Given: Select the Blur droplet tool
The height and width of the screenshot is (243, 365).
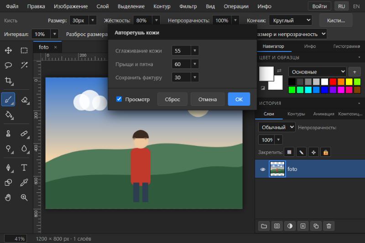Looking at the screenshot, I should [24, 148].
